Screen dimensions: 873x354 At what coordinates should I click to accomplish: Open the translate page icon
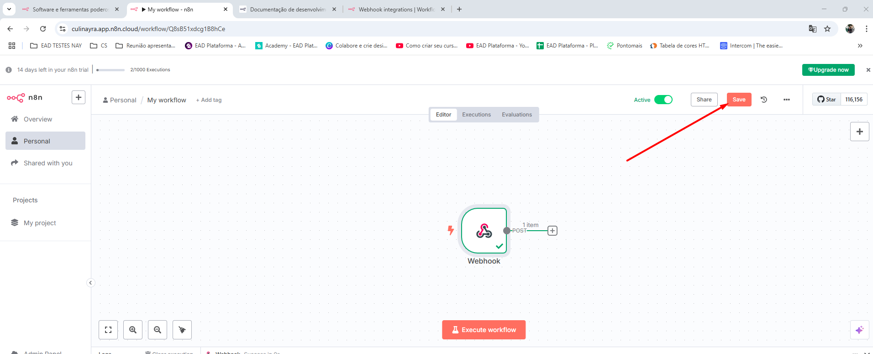813,29
